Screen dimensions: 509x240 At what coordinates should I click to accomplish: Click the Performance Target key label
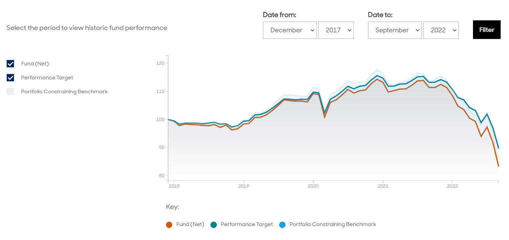pyautogui.click(x=247, y=224)
